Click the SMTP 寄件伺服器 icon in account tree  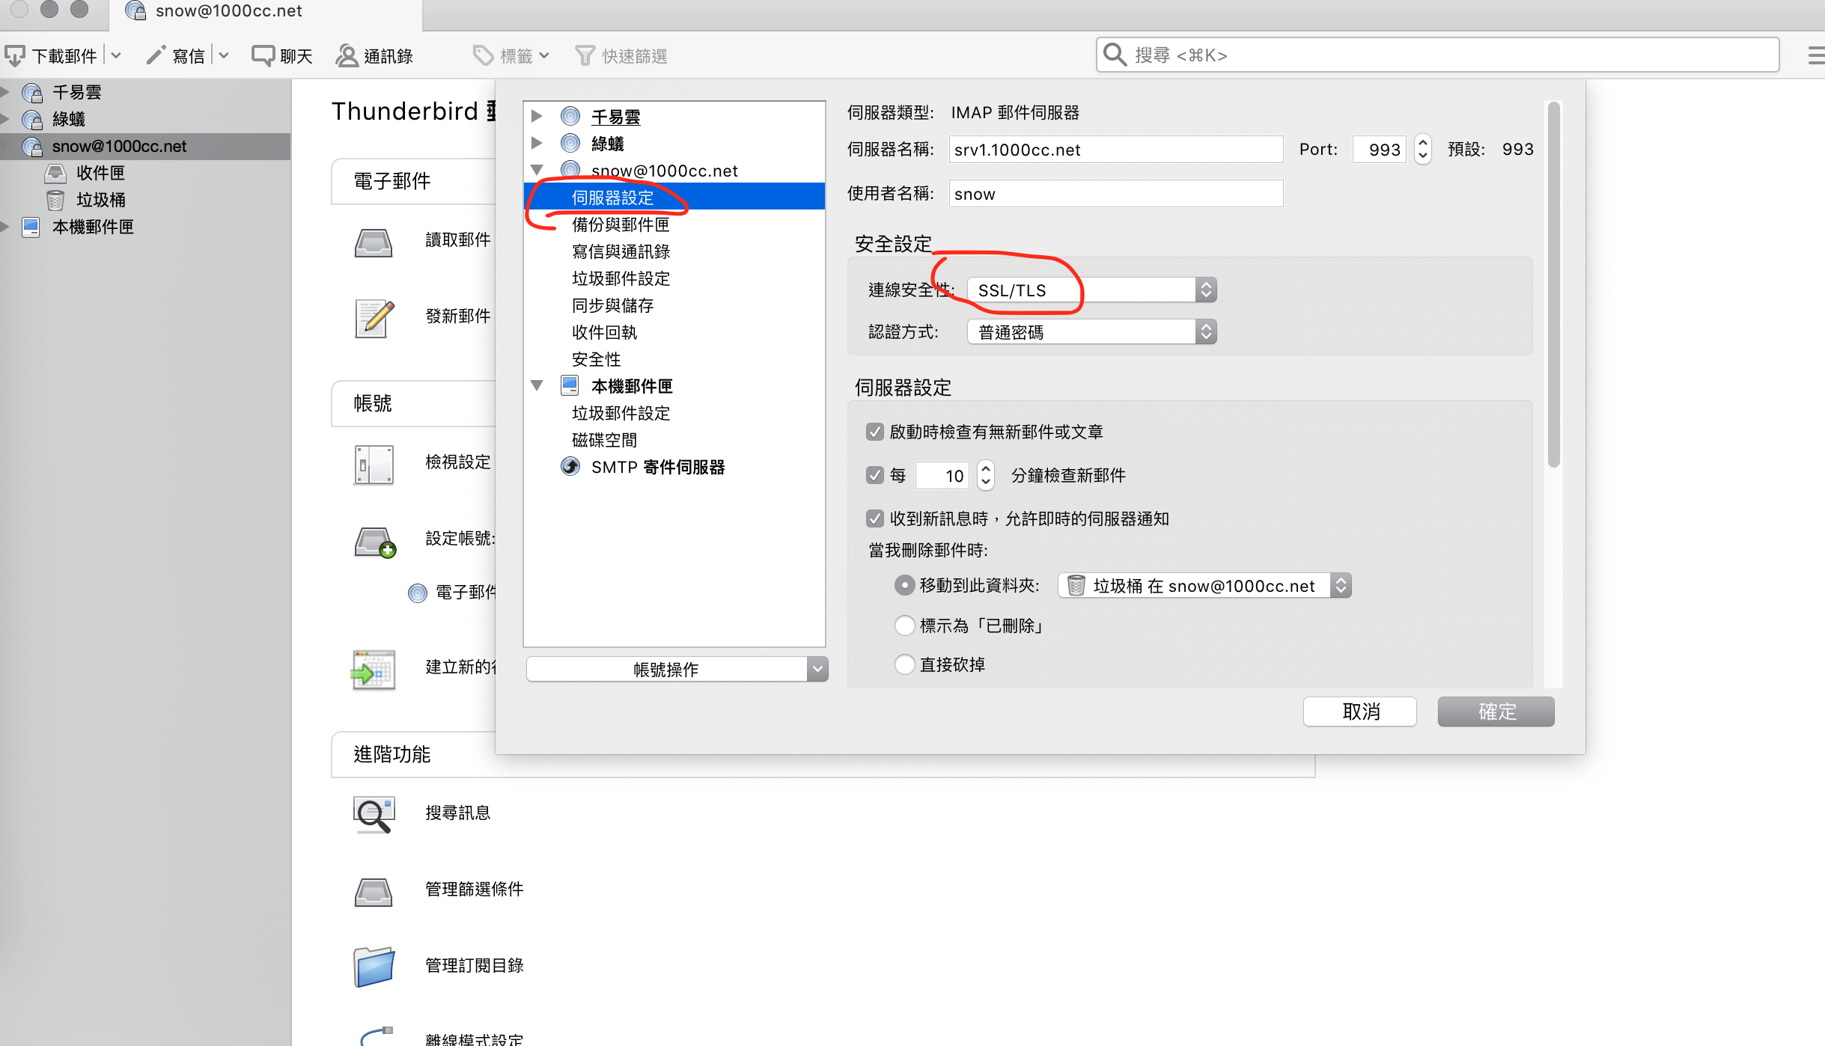point(570,467)
